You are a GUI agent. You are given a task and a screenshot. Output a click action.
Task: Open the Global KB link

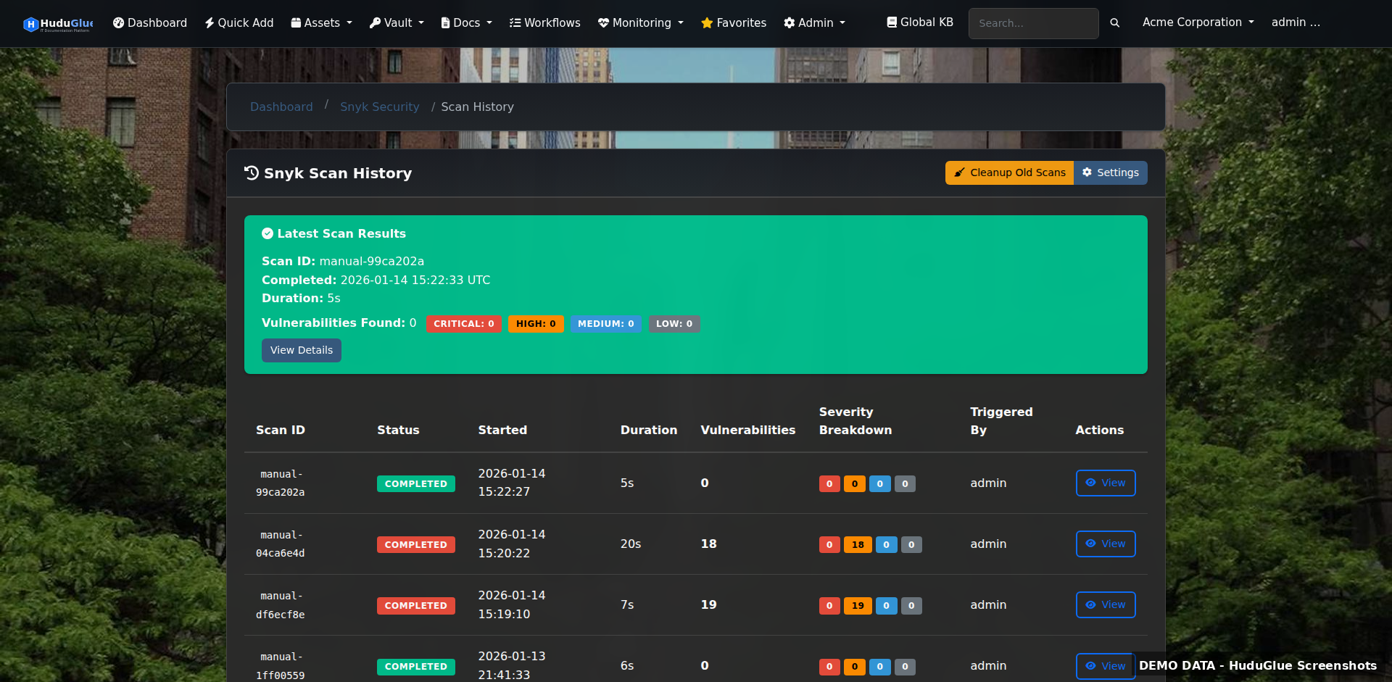coord(920,22)
